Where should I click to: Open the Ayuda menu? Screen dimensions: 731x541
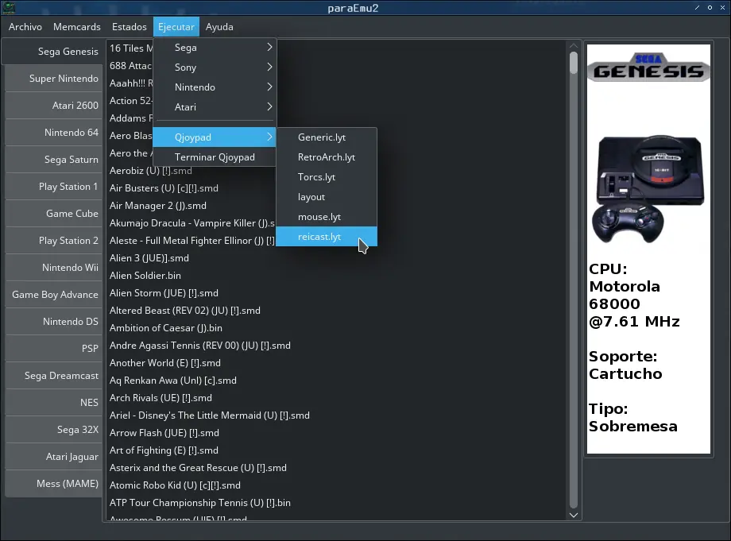(x=219, y=27)
